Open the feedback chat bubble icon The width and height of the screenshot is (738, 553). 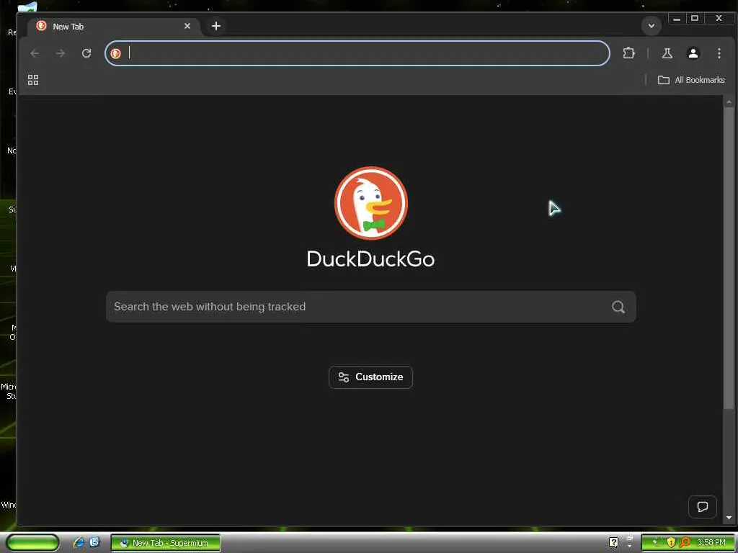(702, 506)
